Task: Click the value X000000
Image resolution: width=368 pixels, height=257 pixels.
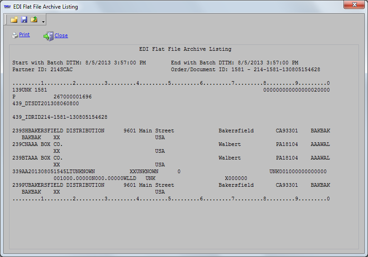Action: tap(236, 178)
